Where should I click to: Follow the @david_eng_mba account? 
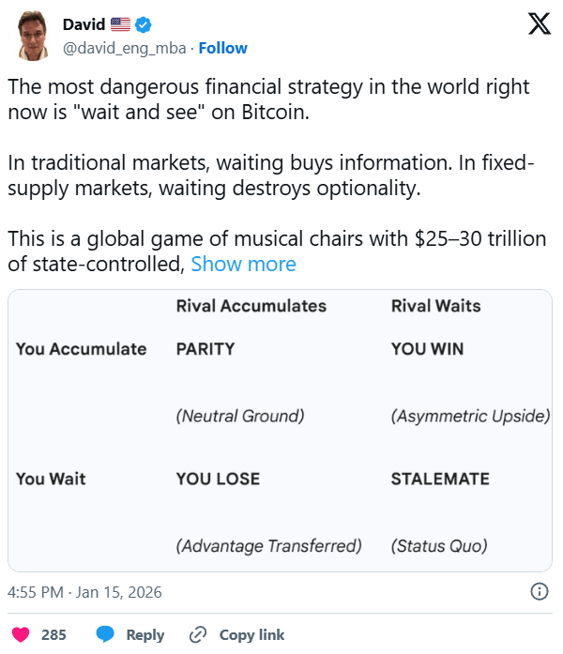click(x=223, y=48)
